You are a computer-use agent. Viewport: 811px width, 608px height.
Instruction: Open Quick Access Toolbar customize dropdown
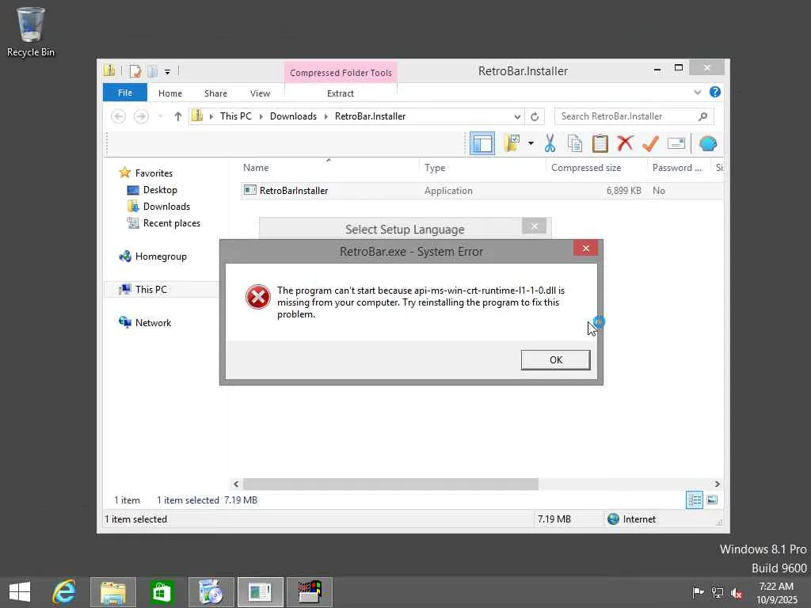coord(167,72)
